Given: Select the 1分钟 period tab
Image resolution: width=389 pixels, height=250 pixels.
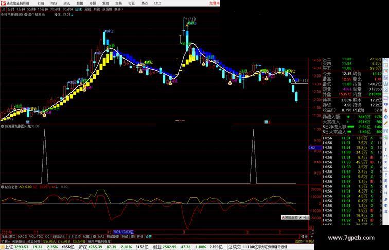Looking at the screenshot, I should coord(21,9).
